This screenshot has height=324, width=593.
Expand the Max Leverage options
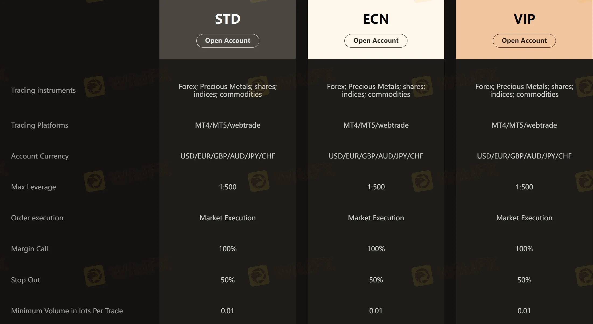pyautogui.click(x=33, y=186)
